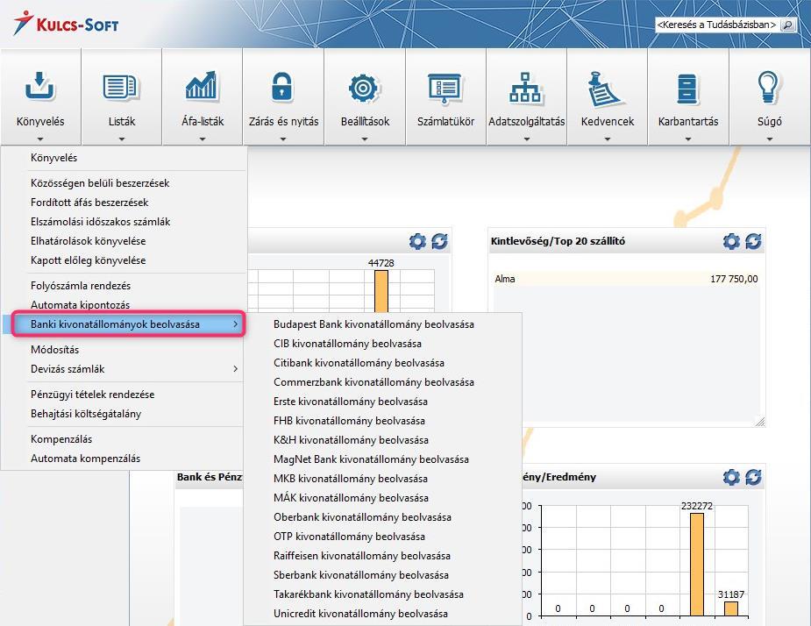Click the Kulcs-Soft logo
811x626 pixels.
66,24
